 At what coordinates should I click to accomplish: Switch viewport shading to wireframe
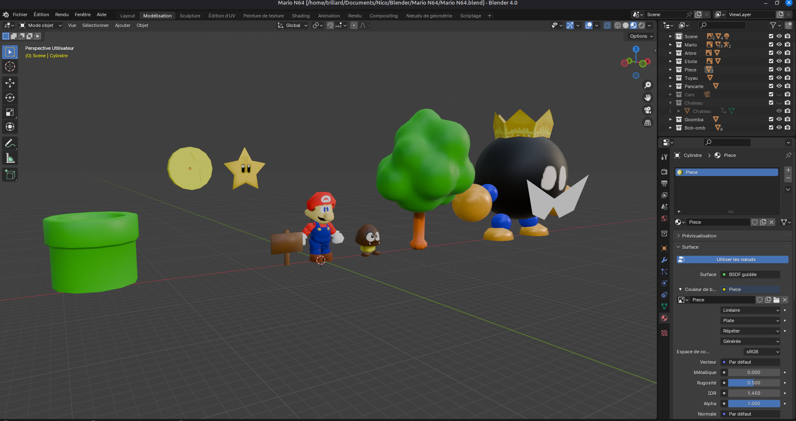[x=618, y=25]
